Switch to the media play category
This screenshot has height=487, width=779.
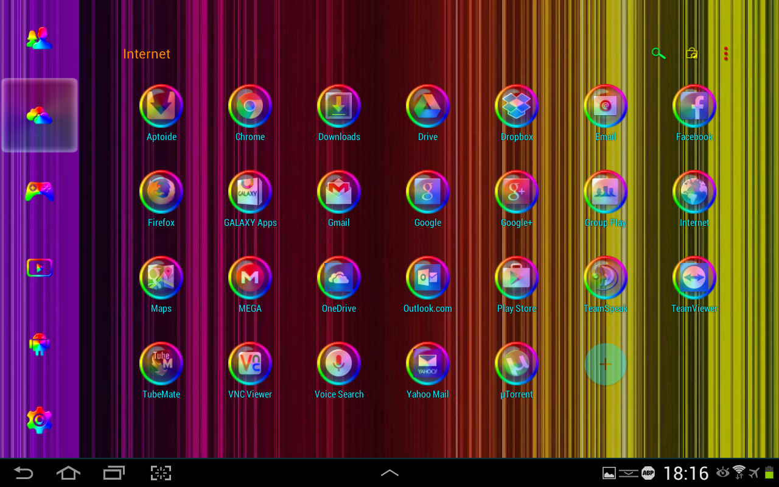[x=40, y=268]
